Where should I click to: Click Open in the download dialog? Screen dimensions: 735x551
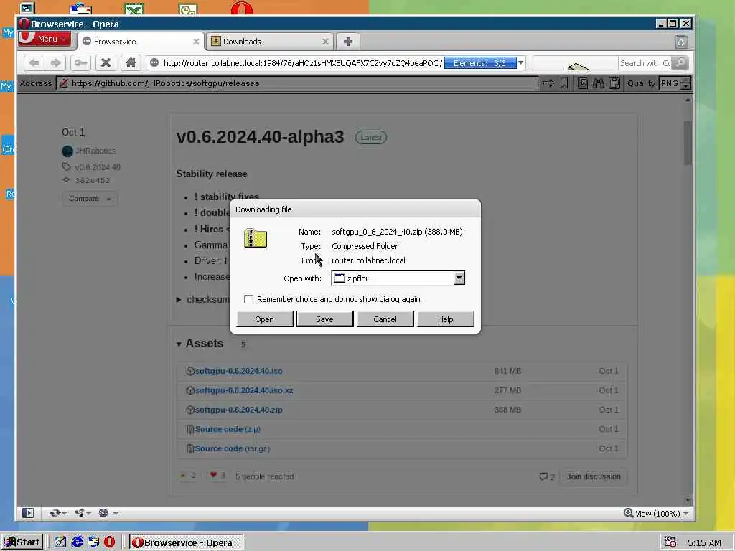(x=264, y=319)
